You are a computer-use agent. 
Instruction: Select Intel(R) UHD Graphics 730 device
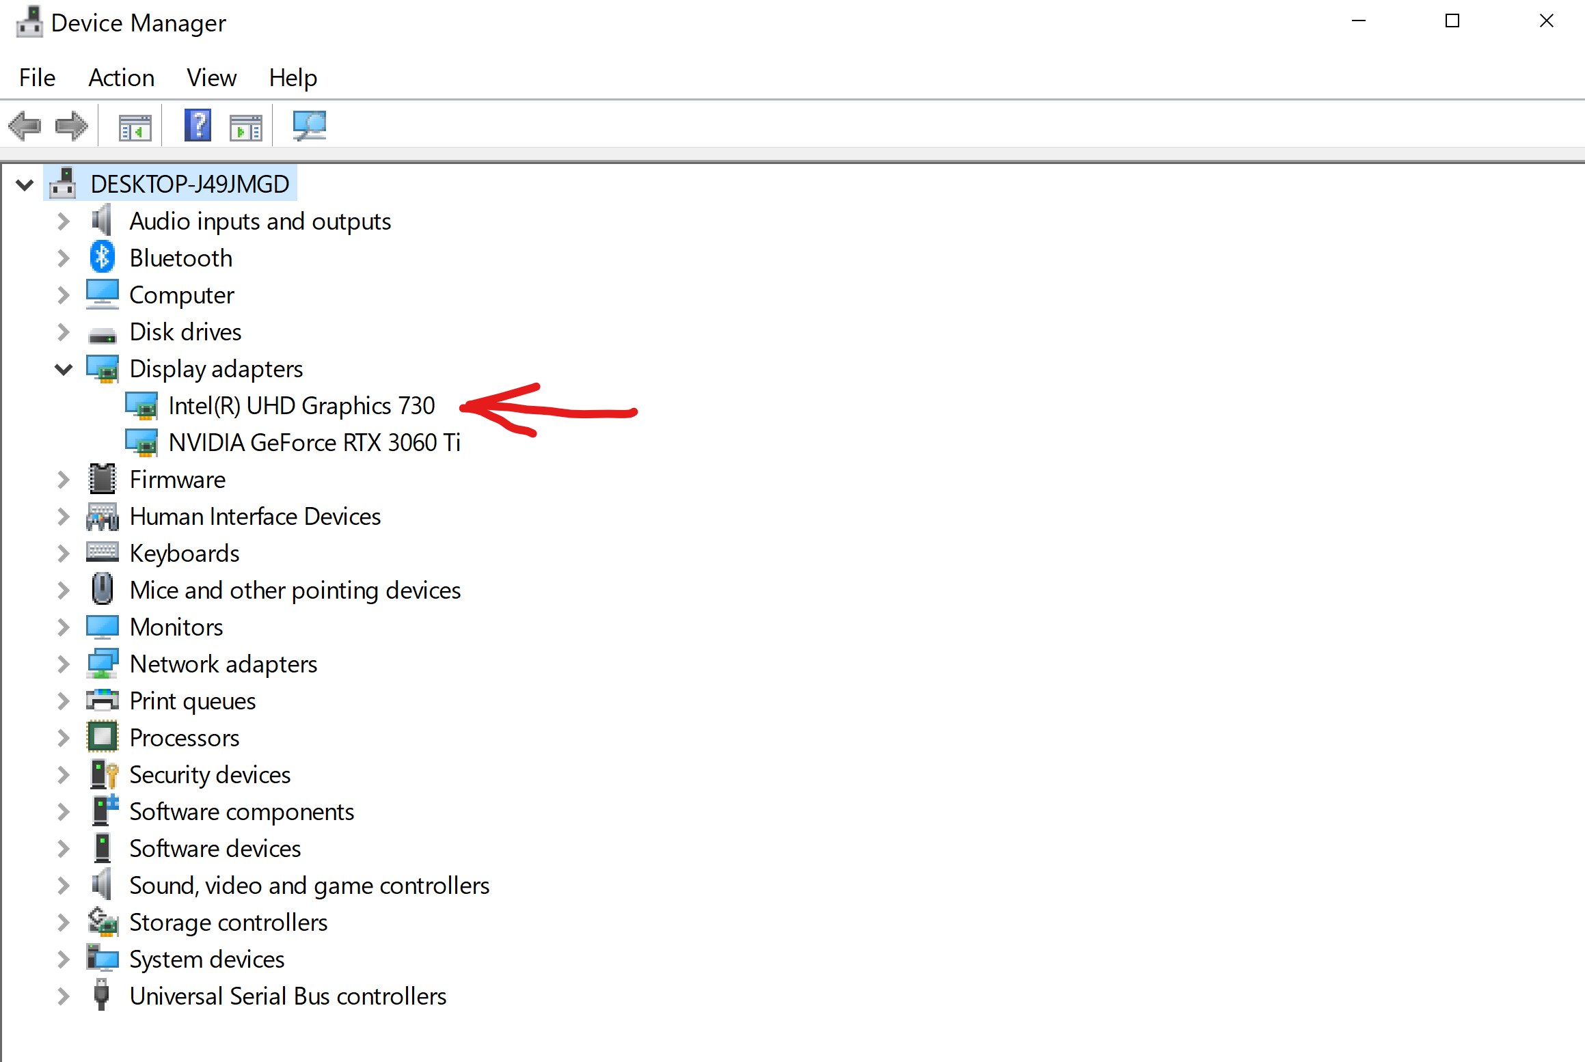pyautogui.click(x=301, y=406)
